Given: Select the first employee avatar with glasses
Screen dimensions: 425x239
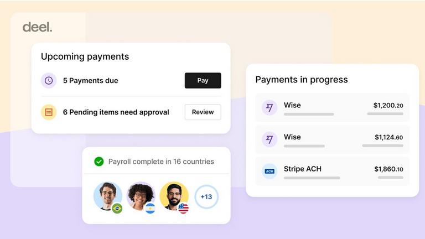Looking at the screenshot, I should 107,195.
